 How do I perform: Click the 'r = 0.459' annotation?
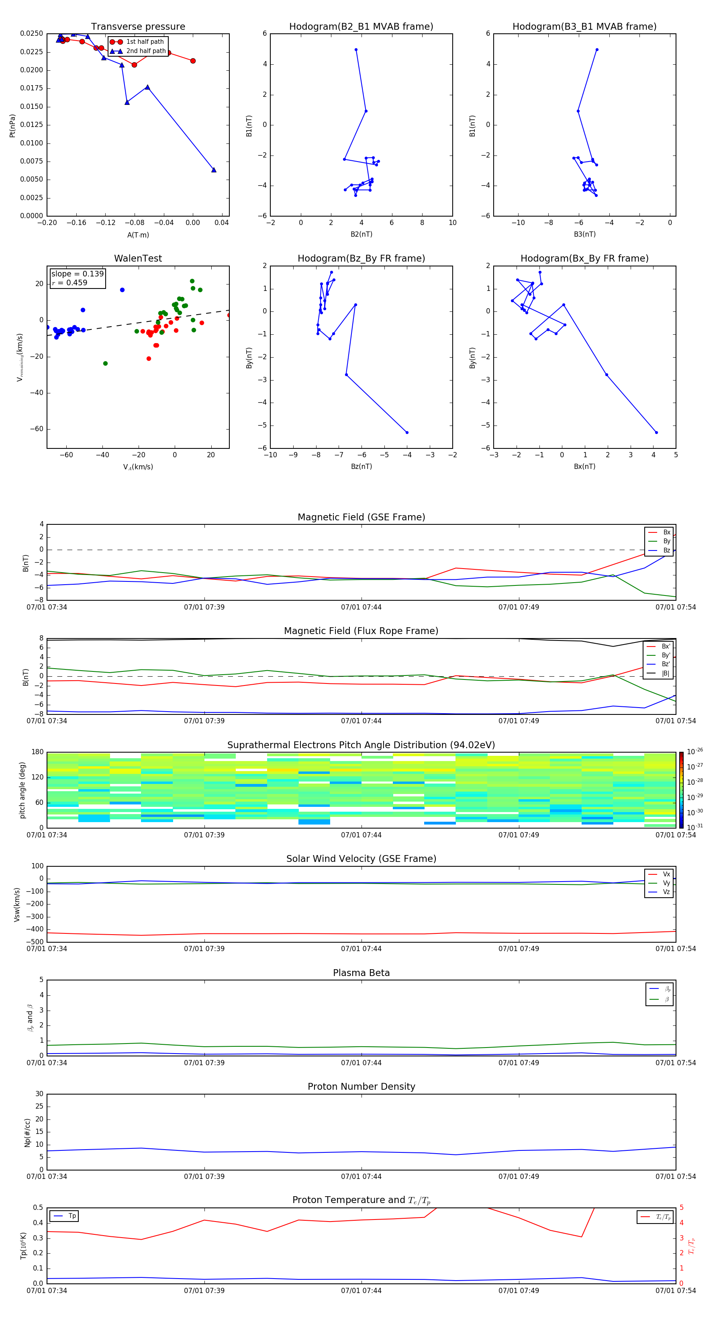[x=69, y=282]
